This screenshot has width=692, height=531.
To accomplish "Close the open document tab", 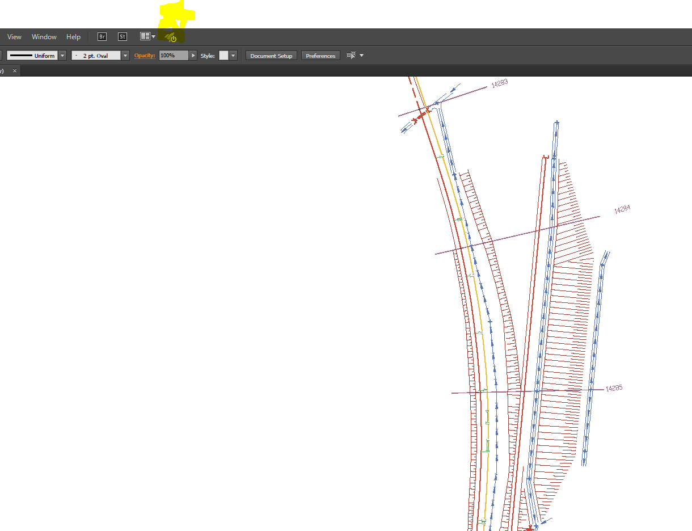I will point(15,71).
